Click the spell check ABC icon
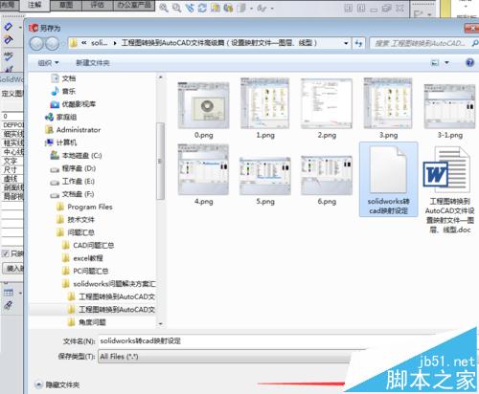 [x=9, y=56]
